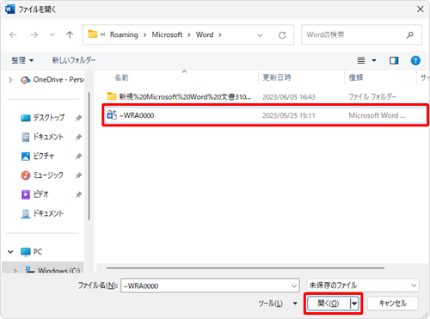Open the 開く button dropdown arrow
The height and width of the screenshot is (319, 430).
pos(354,304)
